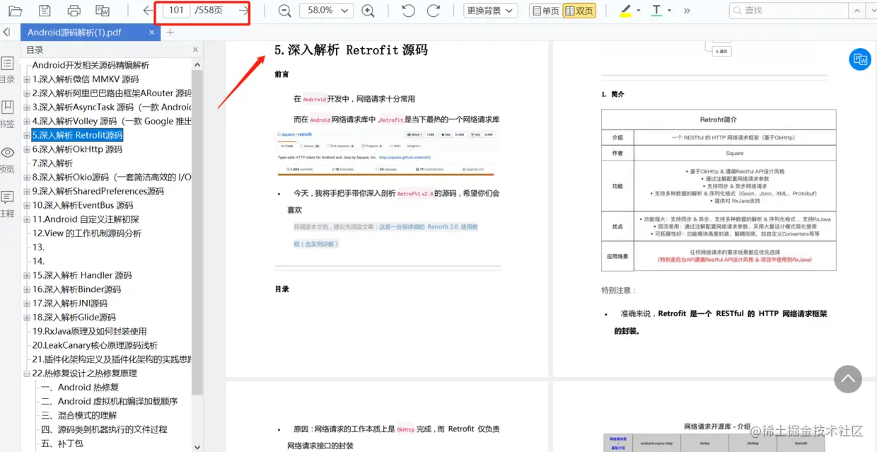Expand the 15.深入解析 Handler 源码 node
This screenshot has width=877, height=452.
point(27,275)
